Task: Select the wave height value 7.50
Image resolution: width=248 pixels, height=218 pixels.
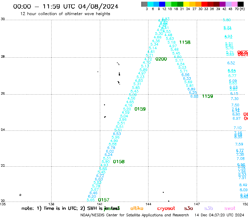Action: pos(235,105)
